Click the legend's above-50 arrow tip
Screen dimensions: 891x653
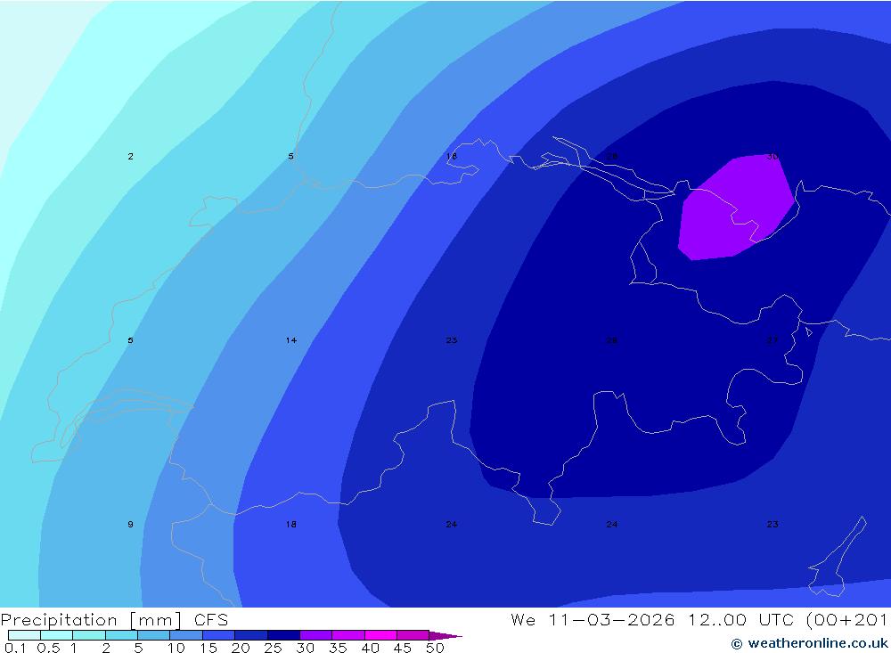pos(445,636)
